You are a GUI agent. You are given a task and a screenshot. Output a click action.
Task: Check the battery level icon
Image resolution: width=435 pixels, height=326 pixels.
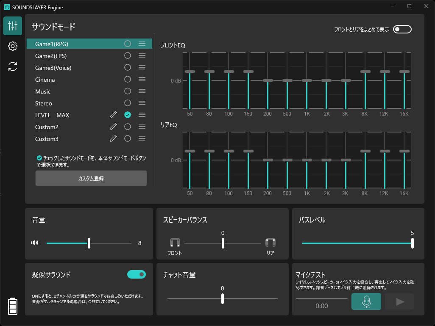(x=13, y=307)
